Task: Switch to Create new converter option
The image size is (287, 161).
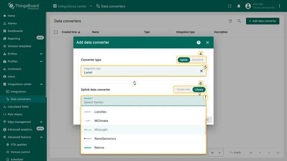Action: 183,89
